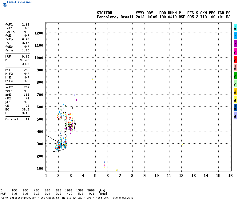Click the 500 km height axis label
The width and height of the screenshot is (246, 200).
[40, 119]
